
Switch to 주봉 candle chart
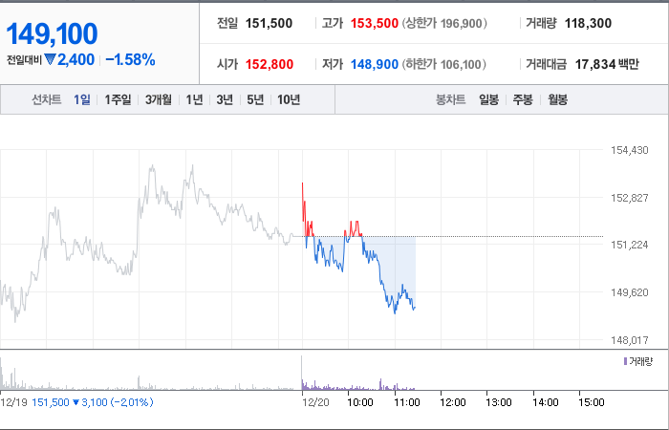523,99
